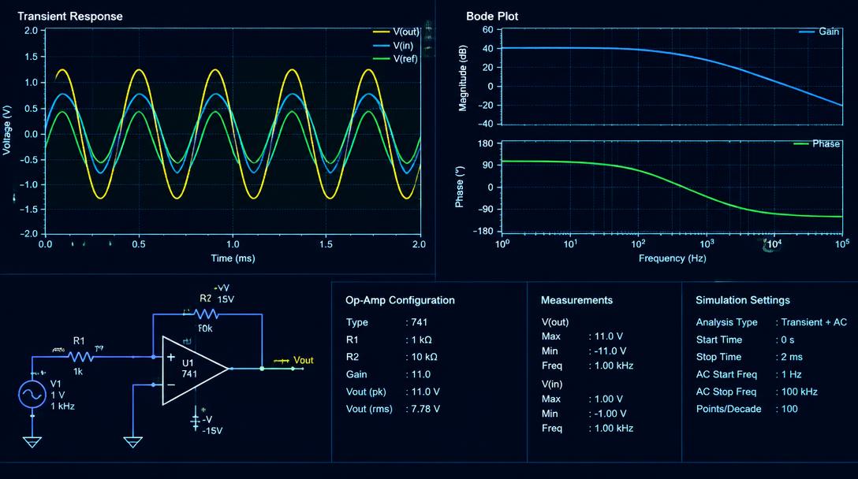Screen dimensions: 858x479
Task: Click the "Time (ms)" axis label
Action: pyautogui.click(x=233, y=258)
